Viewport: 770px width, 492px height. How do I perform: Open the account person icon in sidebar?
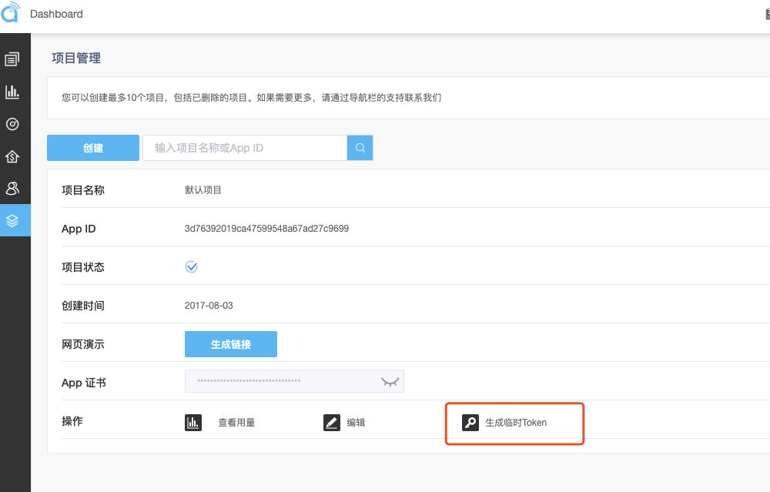click(12, 189)
